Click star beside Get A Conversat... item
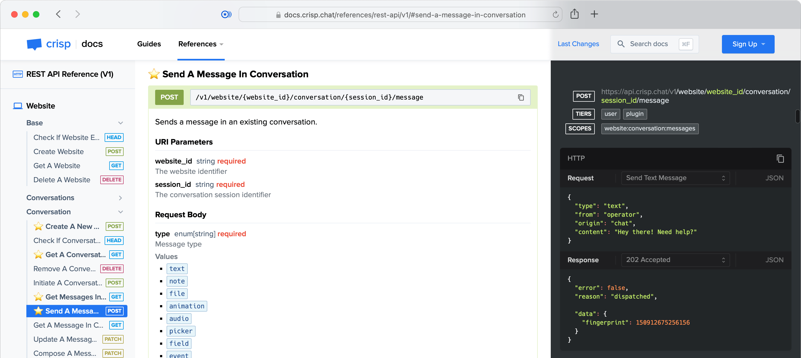This screenshot has width=801, height=358. pyautogui.click(x=38, y=255)
